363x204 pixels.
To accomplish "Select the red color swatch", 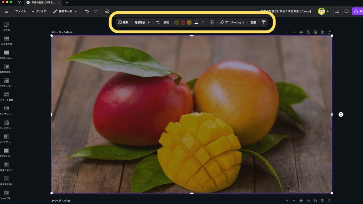I will 183,22.
